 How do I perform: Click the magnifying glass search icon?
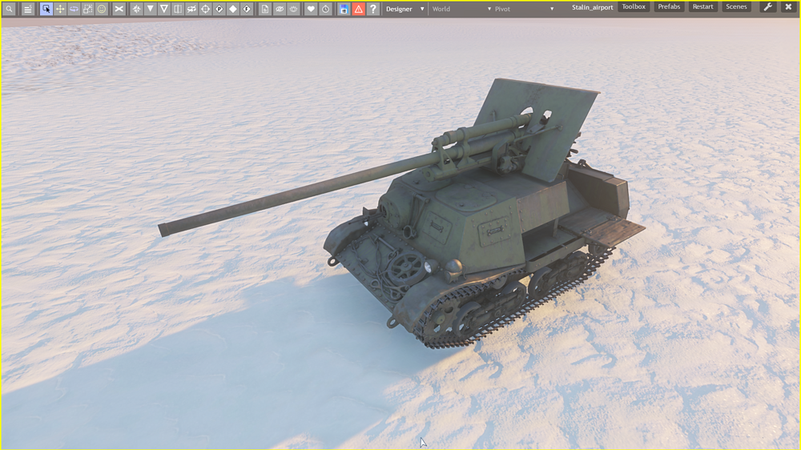click(9, 9)
